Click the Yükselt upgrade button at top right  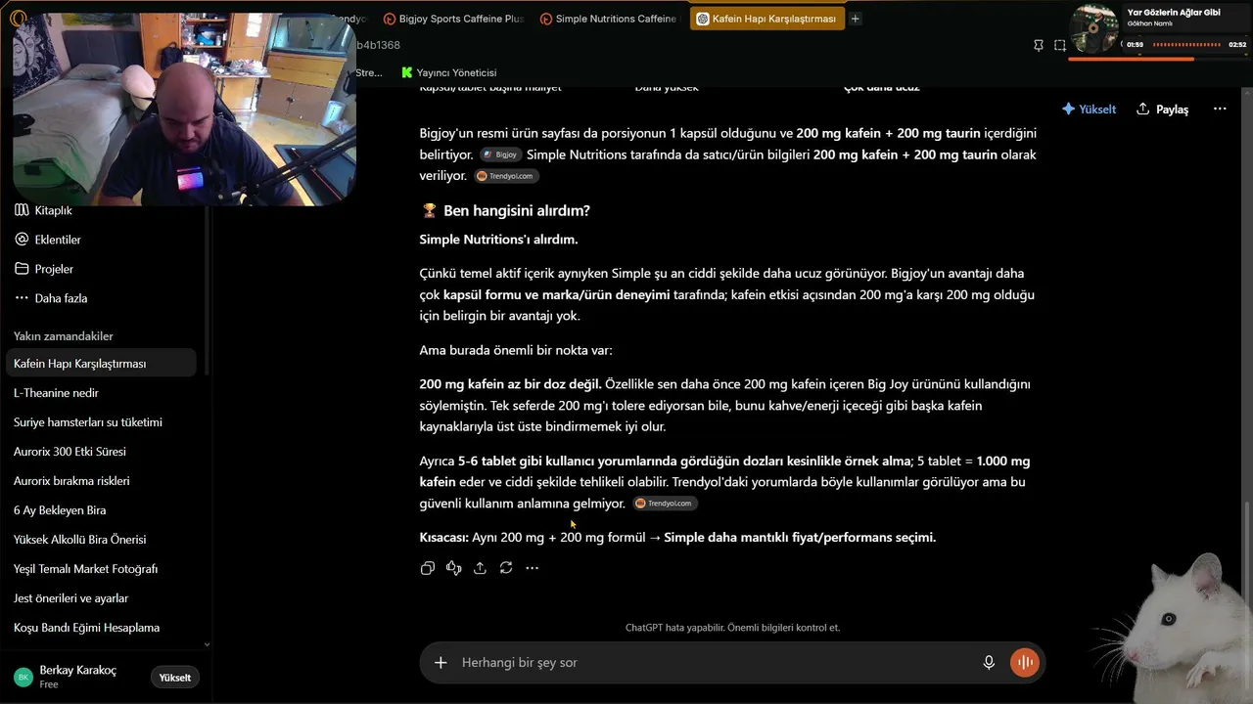click(1089, 110)
